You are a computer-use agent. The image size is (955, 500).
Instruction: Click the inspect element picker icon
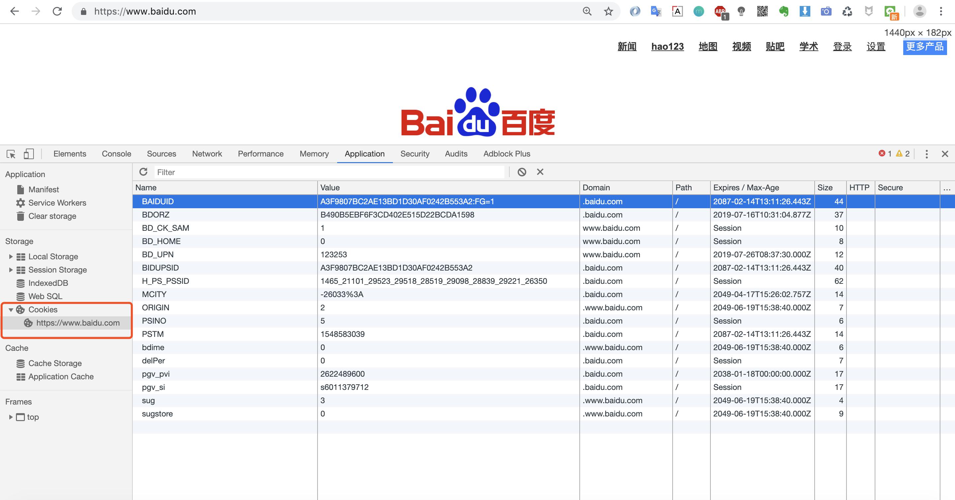pos(11,154)
